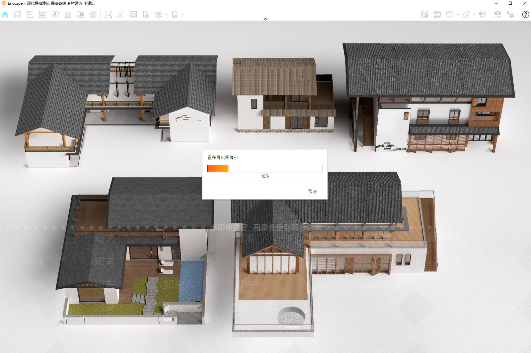The height and width of the screenshot is (353, 531).
Task: Click the blue Home icon in toolbar
Action: 5,14
